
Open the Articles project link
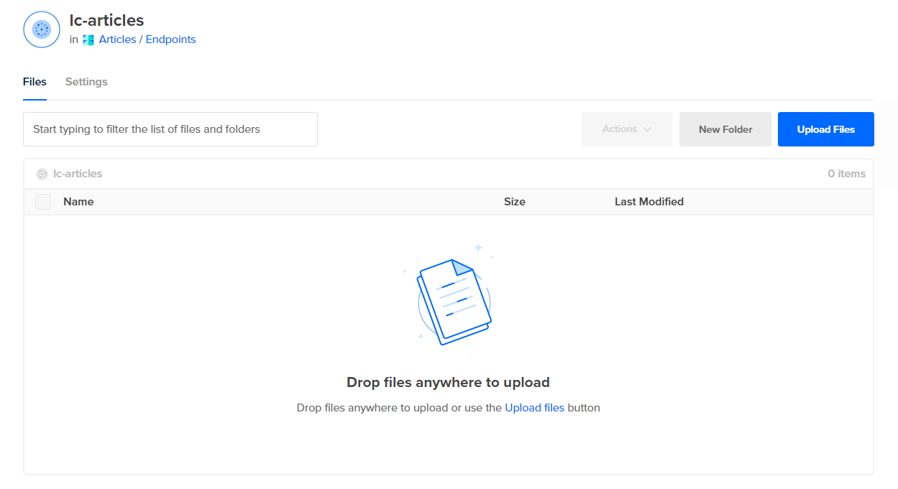coord(117,39)
